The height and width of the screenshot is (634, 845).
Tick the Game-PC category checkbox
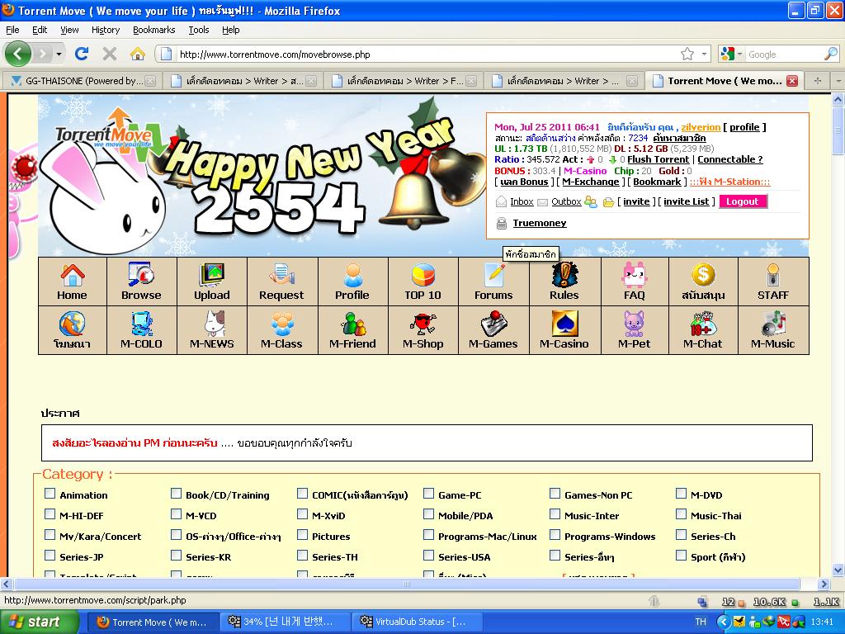click(x=428, y=494)
